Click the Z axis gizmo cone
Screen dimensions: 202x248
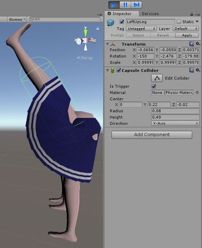pyautogui.click(x=79, y=41)
